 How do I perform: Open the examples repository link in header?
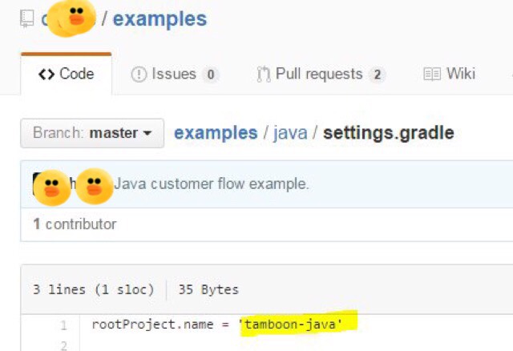click(x=160, y=19)
